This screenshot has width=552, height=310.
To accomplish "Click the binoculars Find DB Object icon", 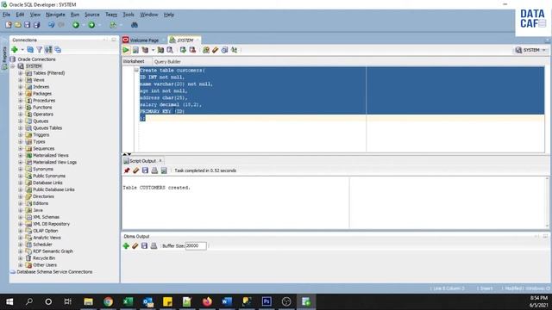I will (135, 25).
